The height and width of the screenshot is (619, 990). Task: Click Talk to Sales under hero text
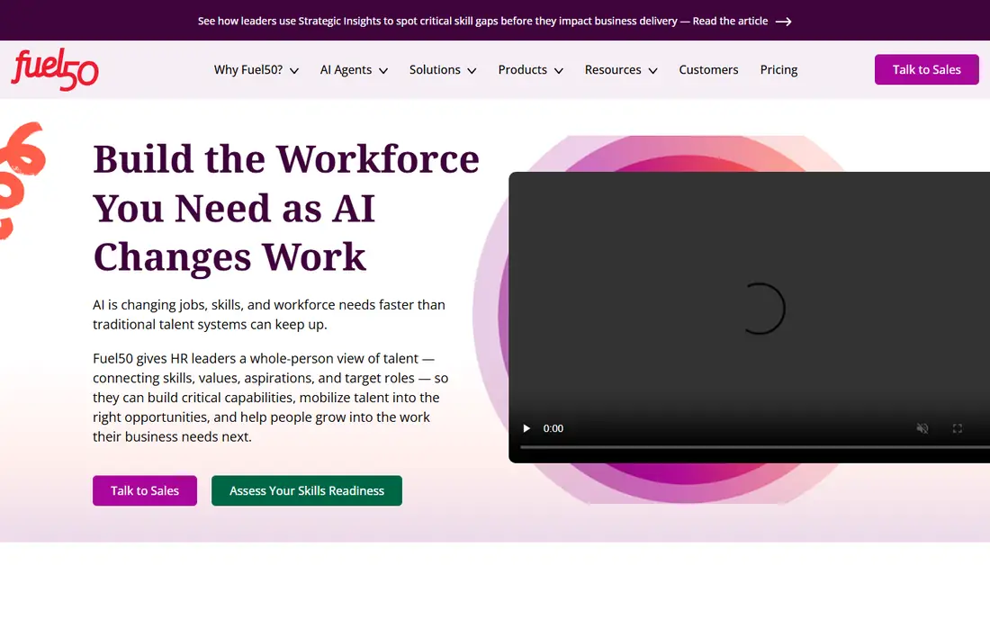(145, 490)
